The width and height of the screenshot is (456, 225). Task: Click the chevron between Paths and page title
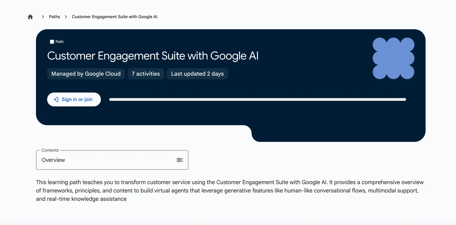click(x=66, y=17)
